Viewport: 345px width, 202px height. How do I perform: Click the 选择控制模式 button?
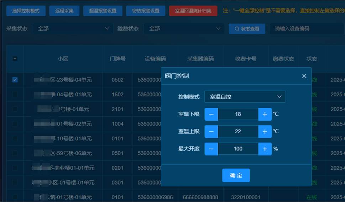point(26,11)
